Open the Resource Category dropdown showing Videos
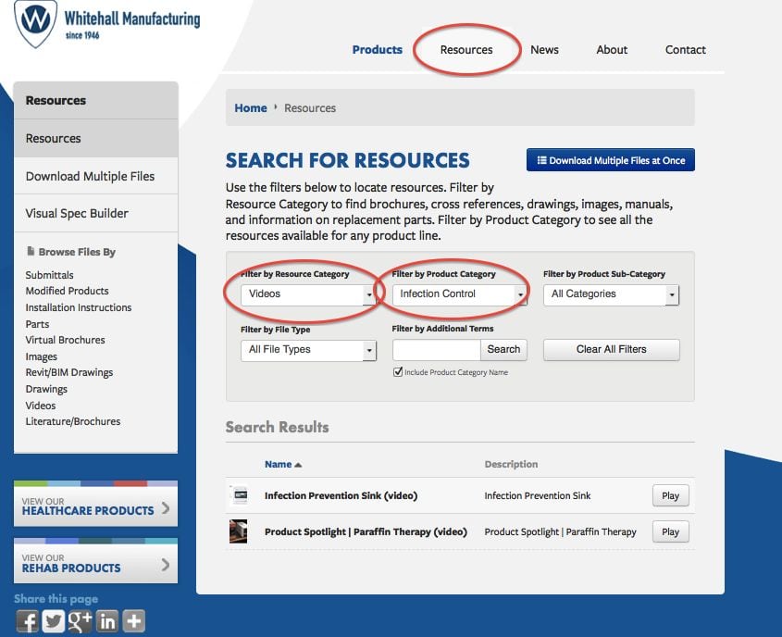 tap(308, 294)
